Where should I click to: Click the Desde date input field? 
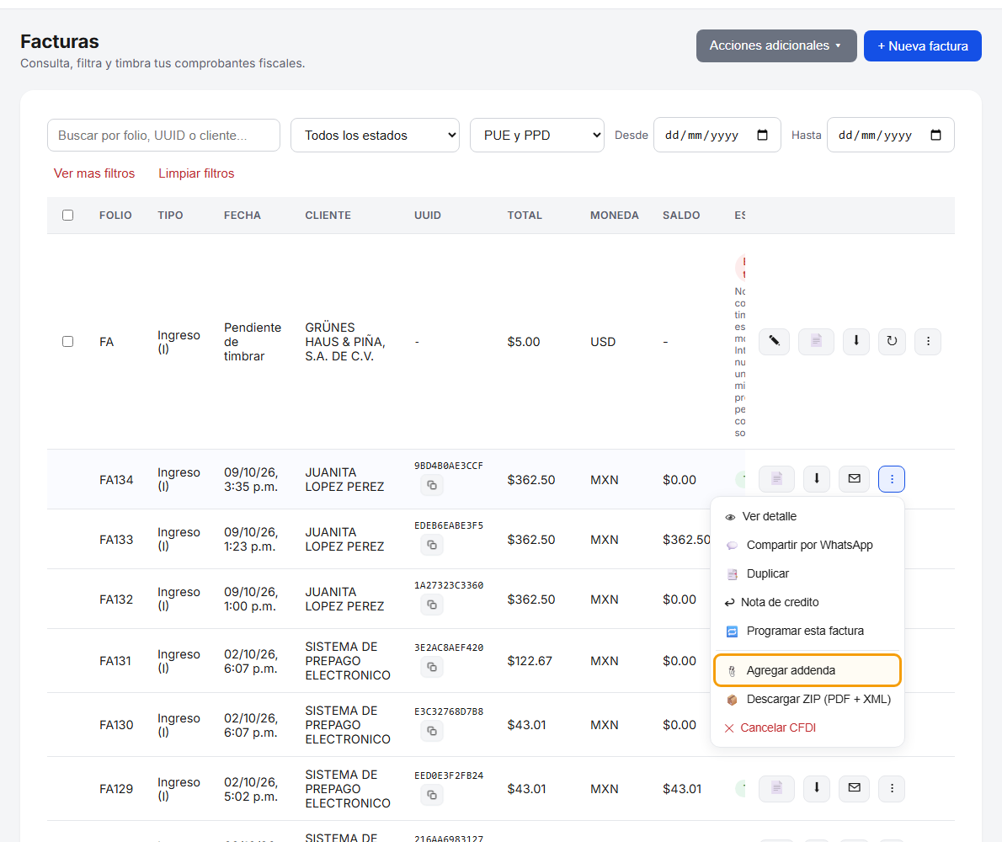coord(717,135)
